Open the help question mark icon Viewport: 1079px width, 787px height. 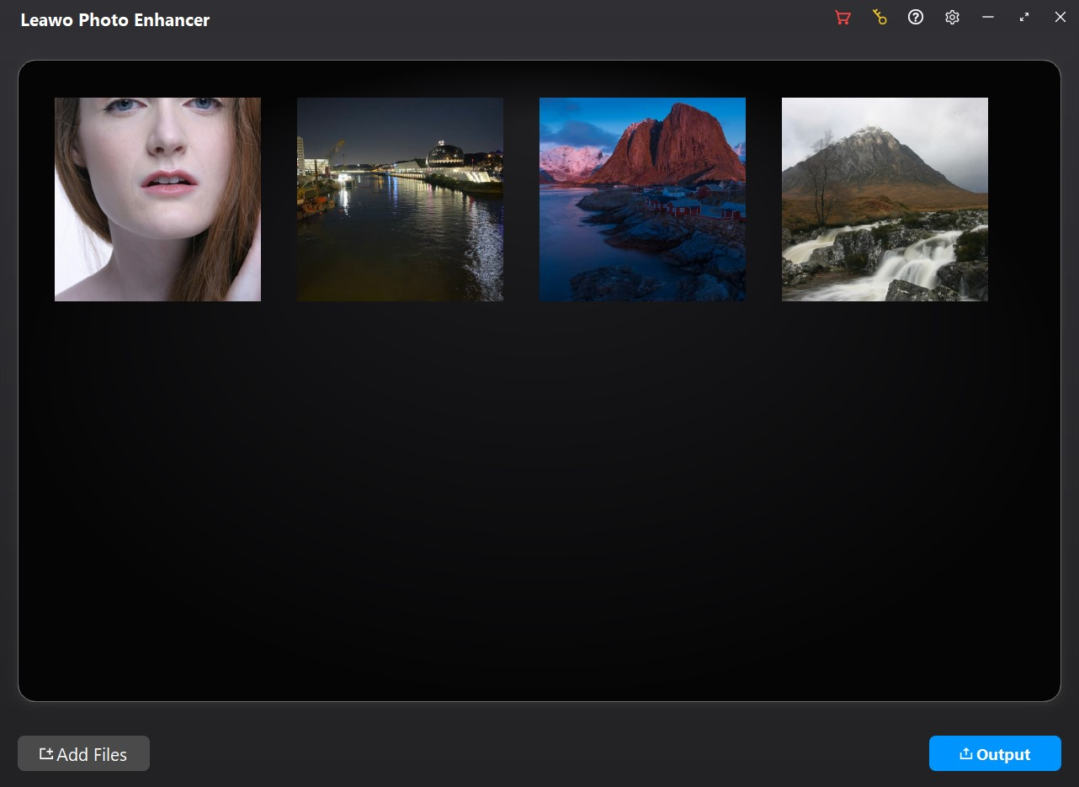click(x=916, y=18)
